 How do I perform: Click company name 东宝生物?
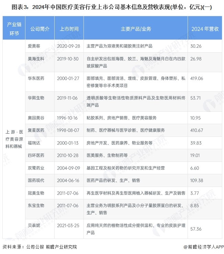click(36, 206)
